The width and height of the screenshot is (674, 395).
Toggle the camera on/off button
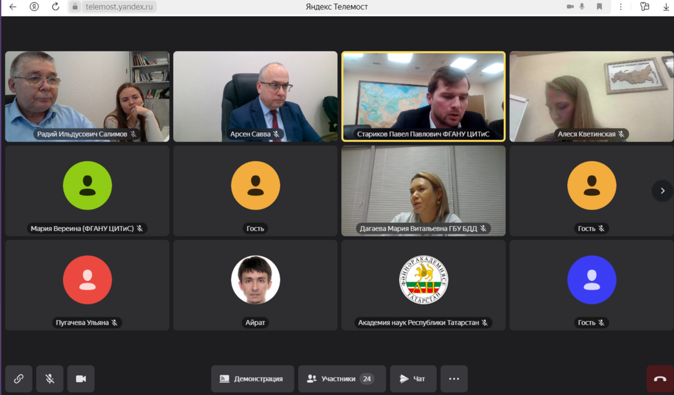[x=80, y=379]
